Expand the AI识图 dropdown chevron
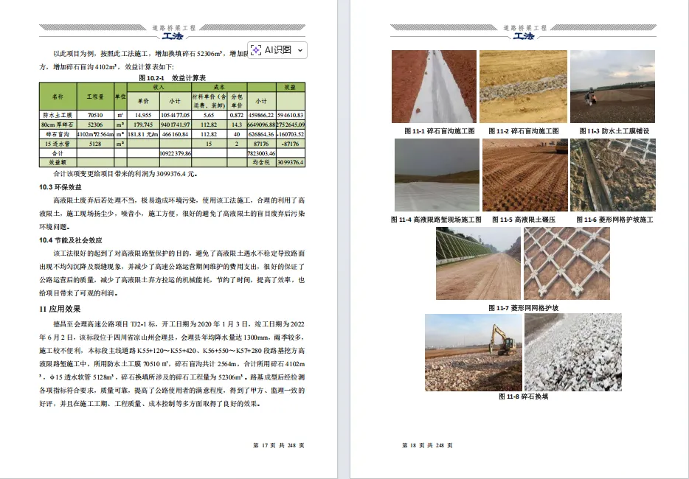 click(x=300, y=51)
